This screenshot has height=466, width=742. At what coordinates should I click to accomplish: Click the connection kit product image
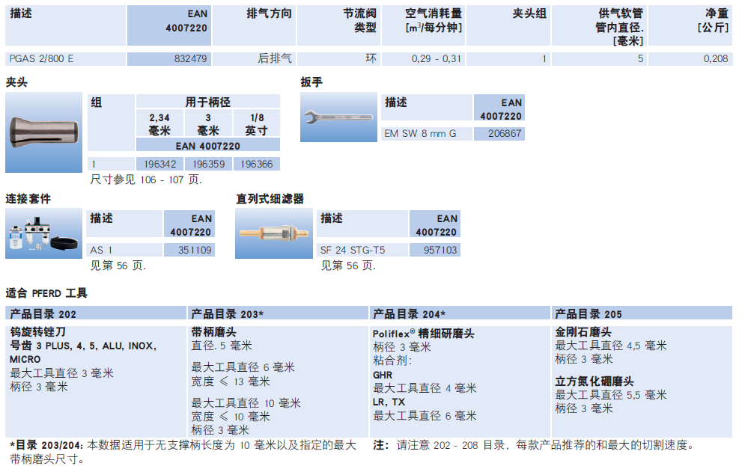coord(43,233)
